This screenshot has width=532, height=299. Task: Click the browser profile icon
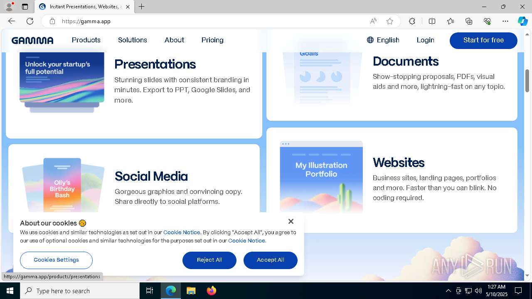point(9,7)
